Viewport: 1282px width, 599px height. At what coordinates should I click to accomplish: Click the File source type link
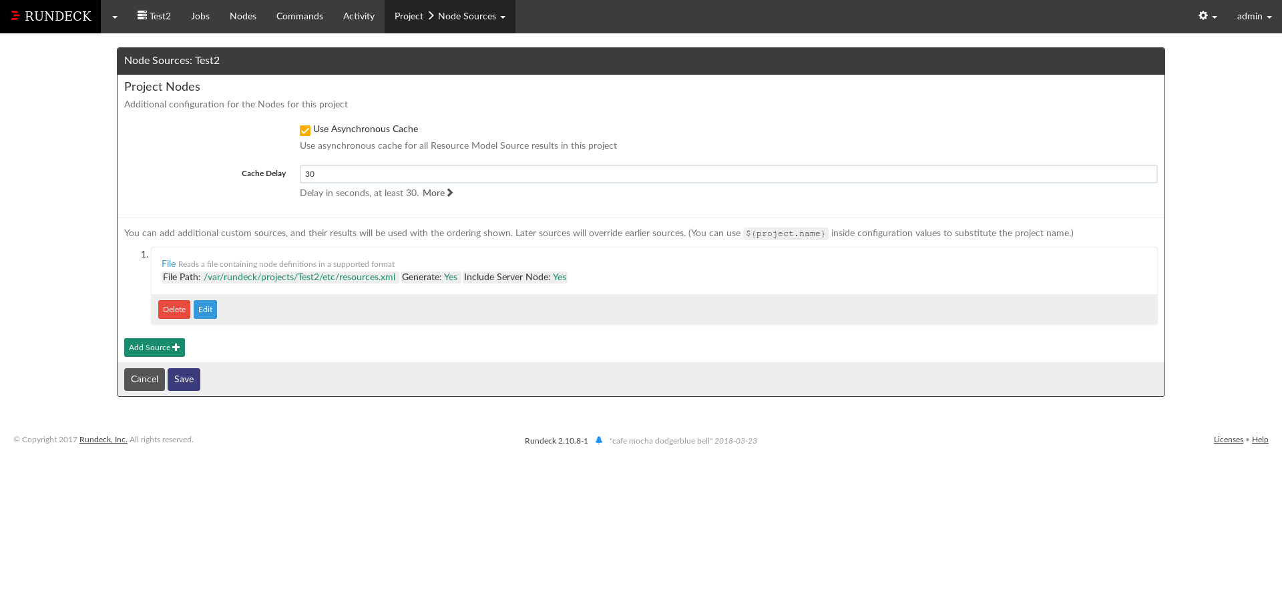point(168,263)
